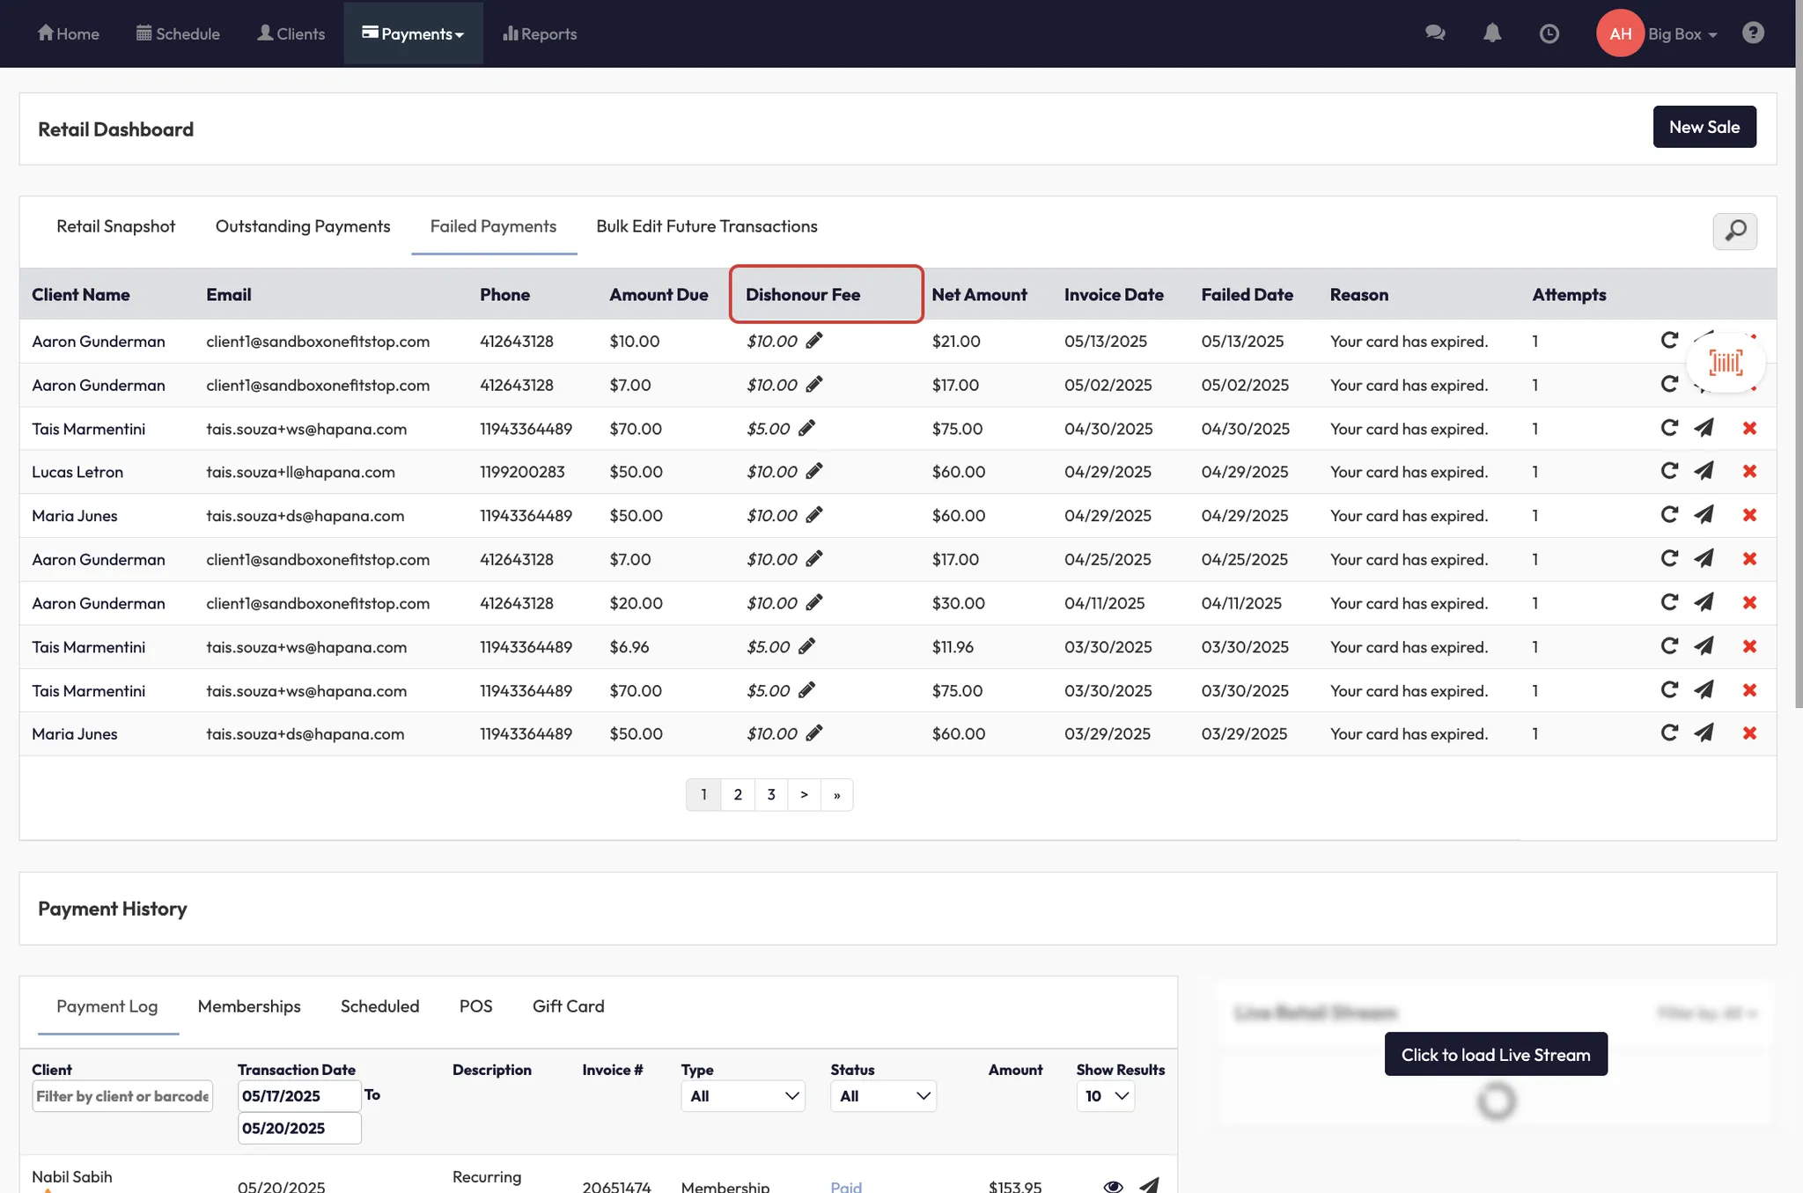This screenshot has height=1193, width=1803.
Task: Expand the Show Results dropdown
Action: pos(1106,1096)
